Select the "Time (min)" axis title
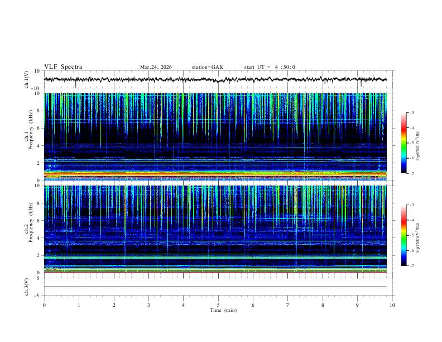Image resolution: width=442 pixels, height=342 pixels. (x=223, y=310)
